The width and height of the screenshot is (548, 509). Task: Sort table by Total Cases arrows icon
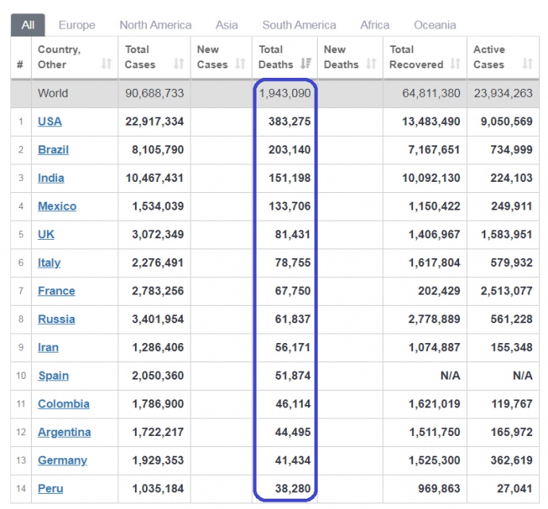pyautogui.click(x=179, y=64)
